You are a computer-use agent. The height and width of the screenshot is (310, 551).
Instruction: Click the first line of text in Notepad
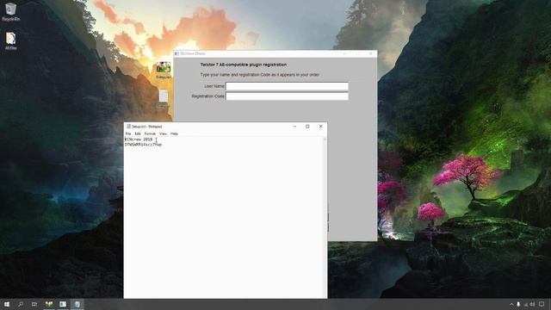[x=139, y=139]
